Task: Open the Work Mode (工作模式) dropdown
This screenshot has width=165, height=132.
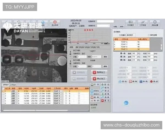Action: coord(131,35)
